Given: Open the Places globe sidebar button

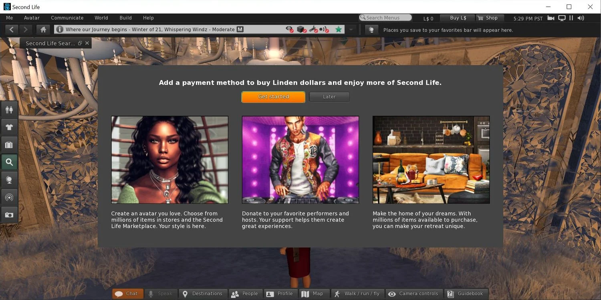Looking at the screenshot, I should 9,180.
